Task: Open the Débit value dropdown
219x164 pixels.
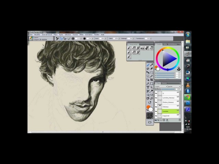Action: point(119,39)
